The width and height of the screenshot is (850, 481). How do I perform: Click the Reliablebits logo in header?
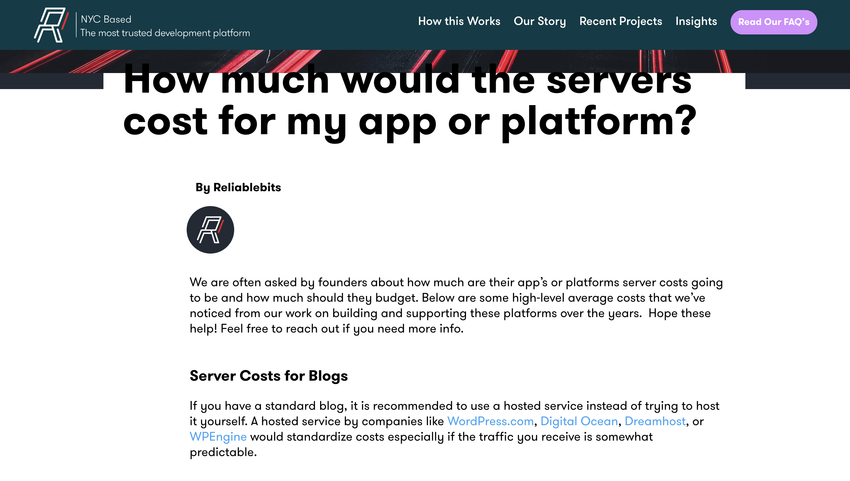pyautogui.click(x=51, y=25)
